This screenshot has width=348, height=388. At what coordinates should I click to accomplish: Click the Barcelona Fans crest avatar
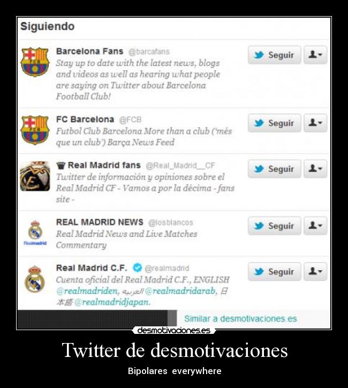click(35, 62)
